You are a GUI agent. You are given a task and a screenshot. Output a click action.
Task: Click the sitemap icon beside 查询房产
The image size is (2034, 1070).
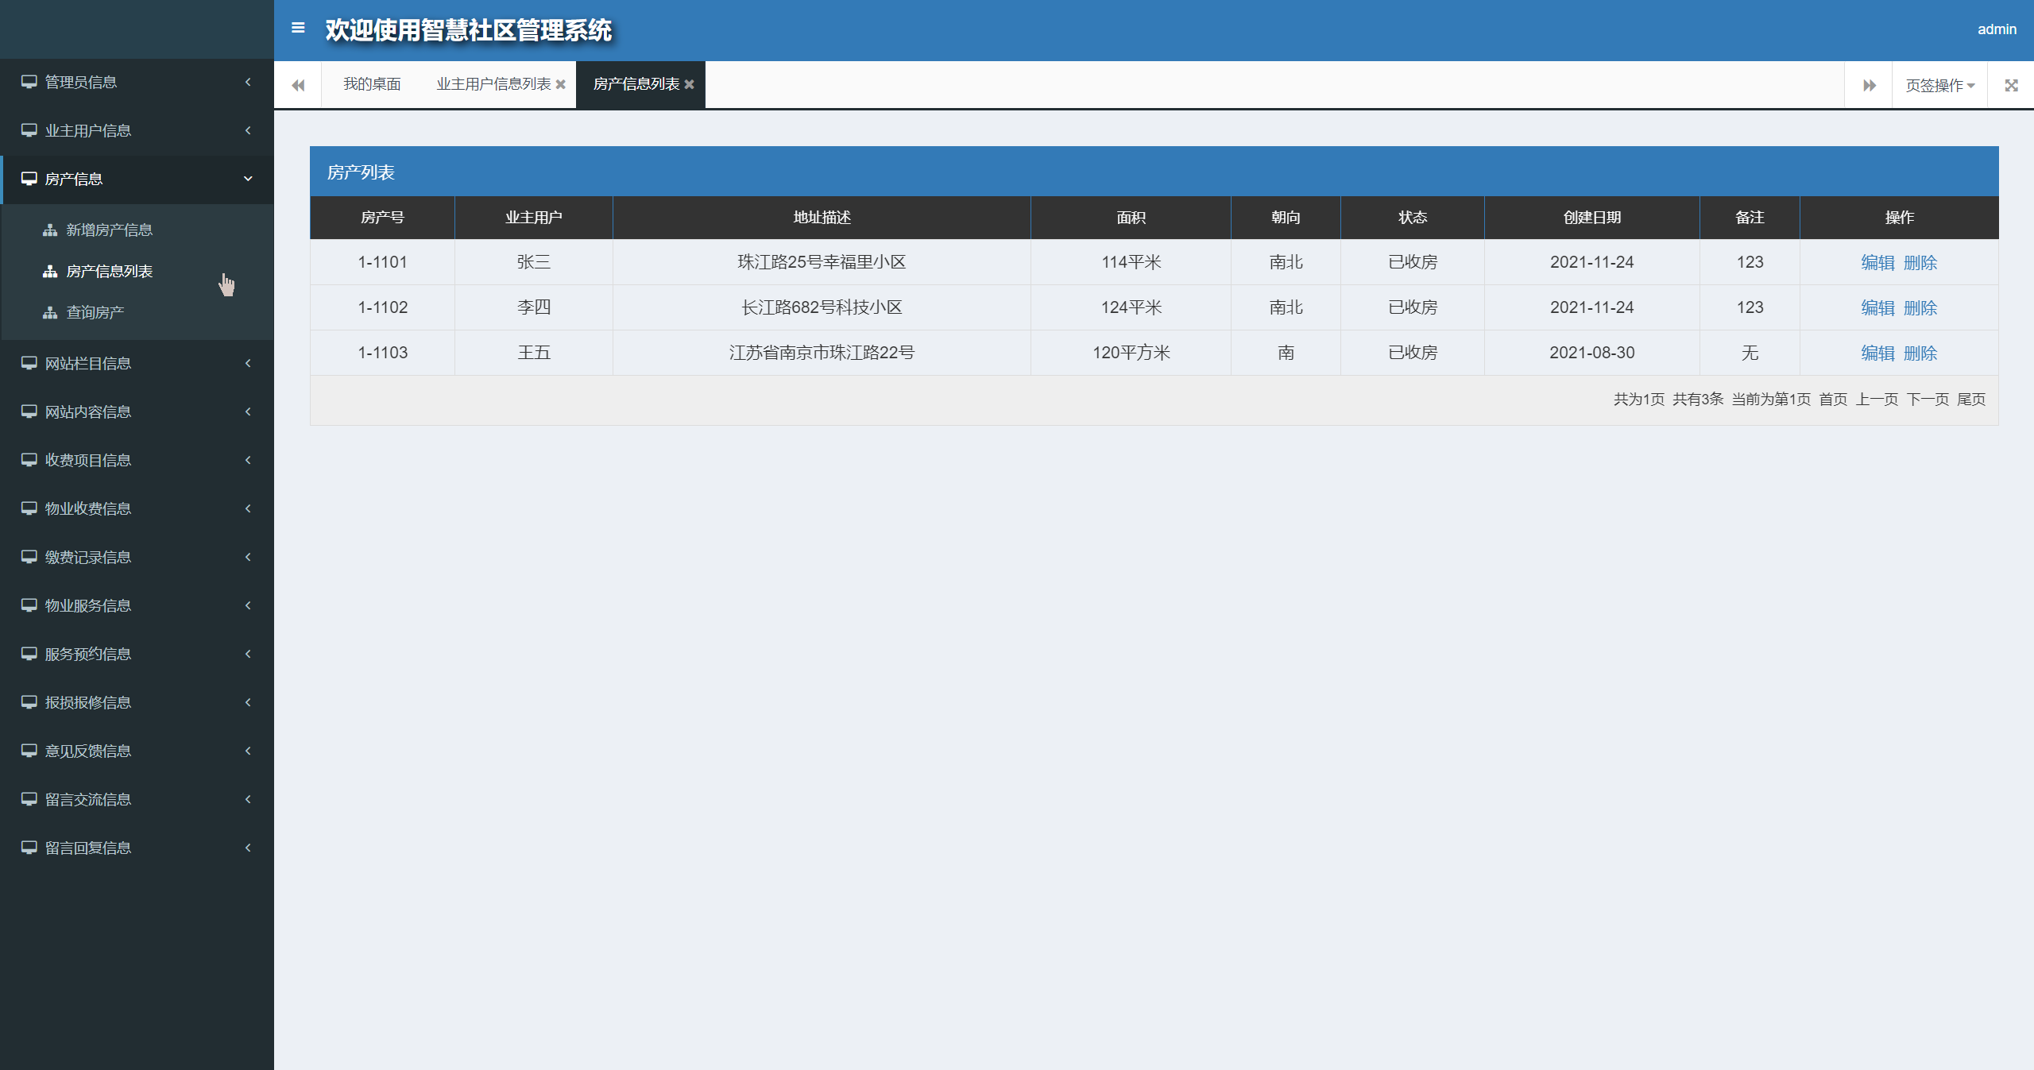tap(50, 312)
